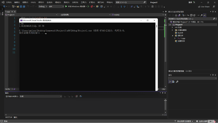
Task: Open the 文件(F) menu
Action: point(9,2)
